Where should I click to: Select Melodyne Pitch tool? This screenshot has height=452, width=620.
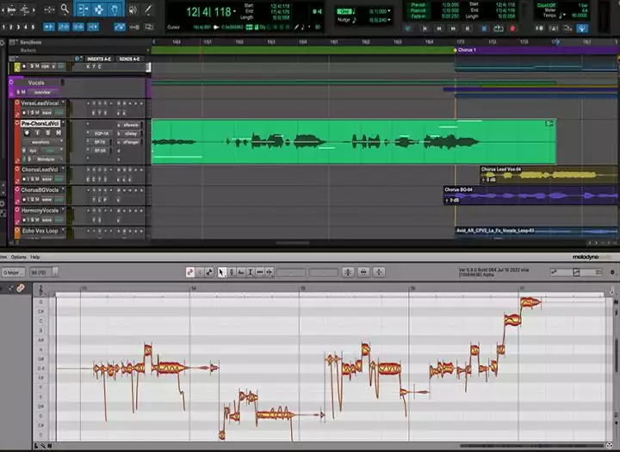(232, 272)
